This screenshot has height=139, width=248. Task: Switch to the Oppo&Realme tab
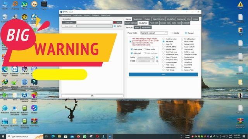(158, 19)
